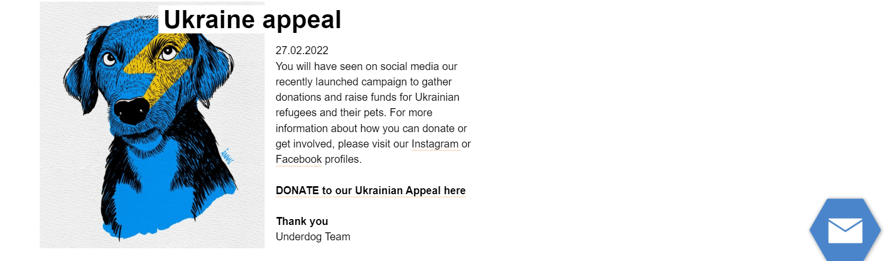This screenshot has width=884, height=261.
Task: Click the bold Thank you text
Action: pyautogui.click(x=302, y=221)
